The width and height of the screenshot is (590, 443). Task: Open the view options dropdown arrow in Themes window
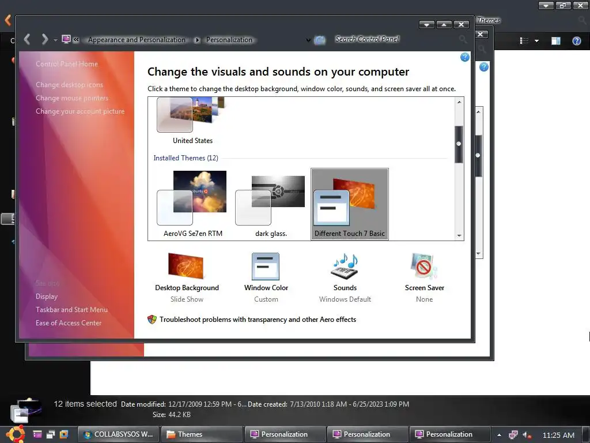[x=536, y=41]
